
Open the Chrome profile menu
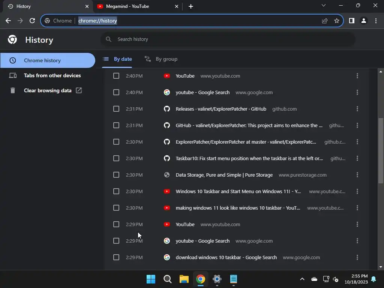pyautogui.click(x=364, y=21)
